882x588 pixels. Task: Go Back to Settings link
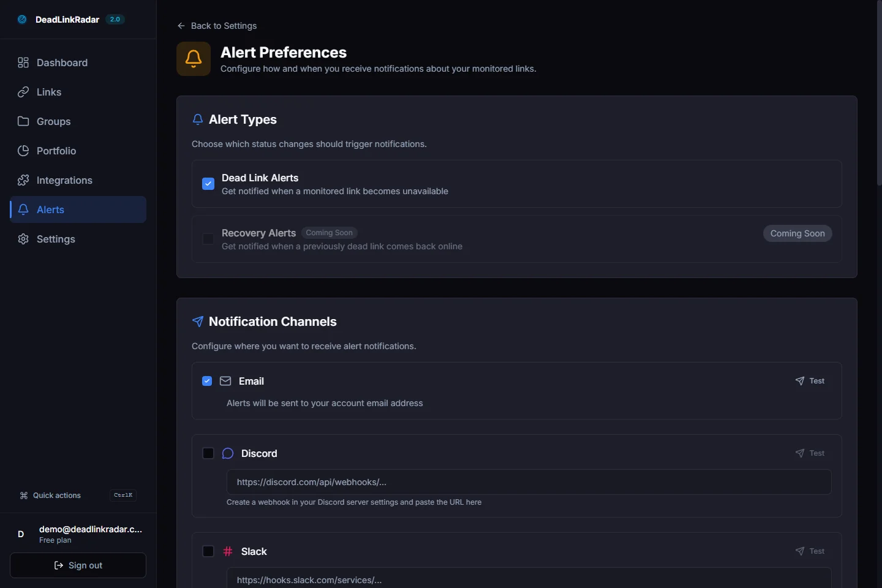[217, 26]
